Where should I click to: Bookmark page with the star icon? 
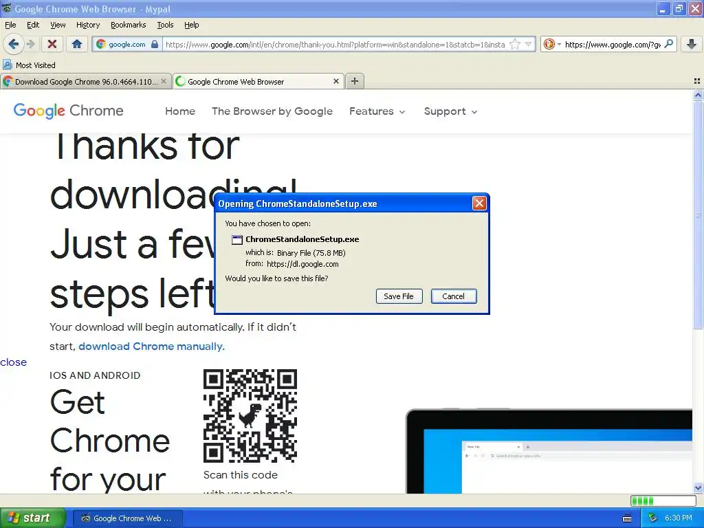coord(515,44)
